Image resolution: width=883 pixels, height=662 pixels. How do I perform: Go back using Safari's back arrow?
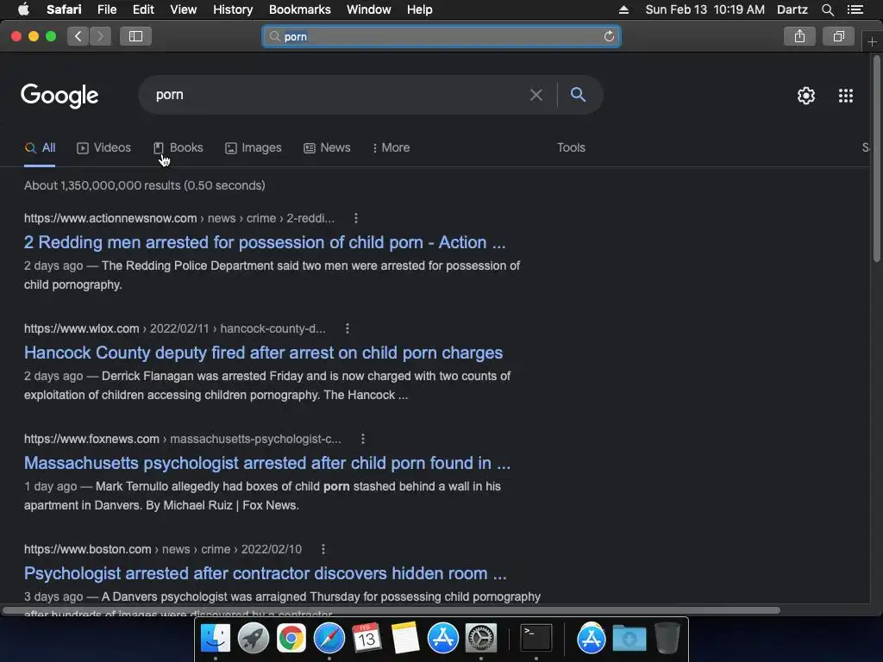click(78, 36)
